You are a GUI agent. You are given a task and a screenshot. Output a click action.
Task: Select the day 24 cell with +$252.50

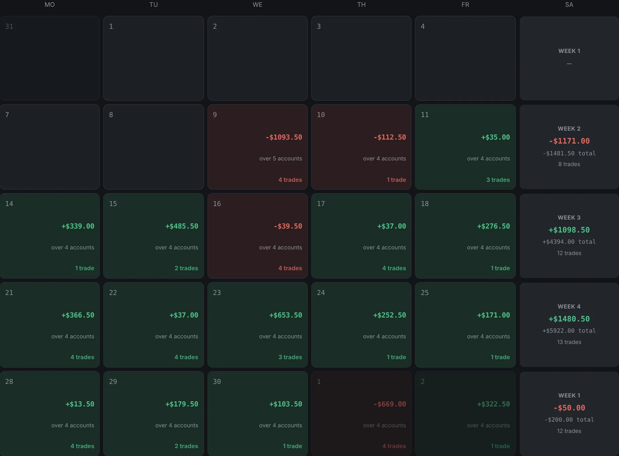tap(361, 325)
